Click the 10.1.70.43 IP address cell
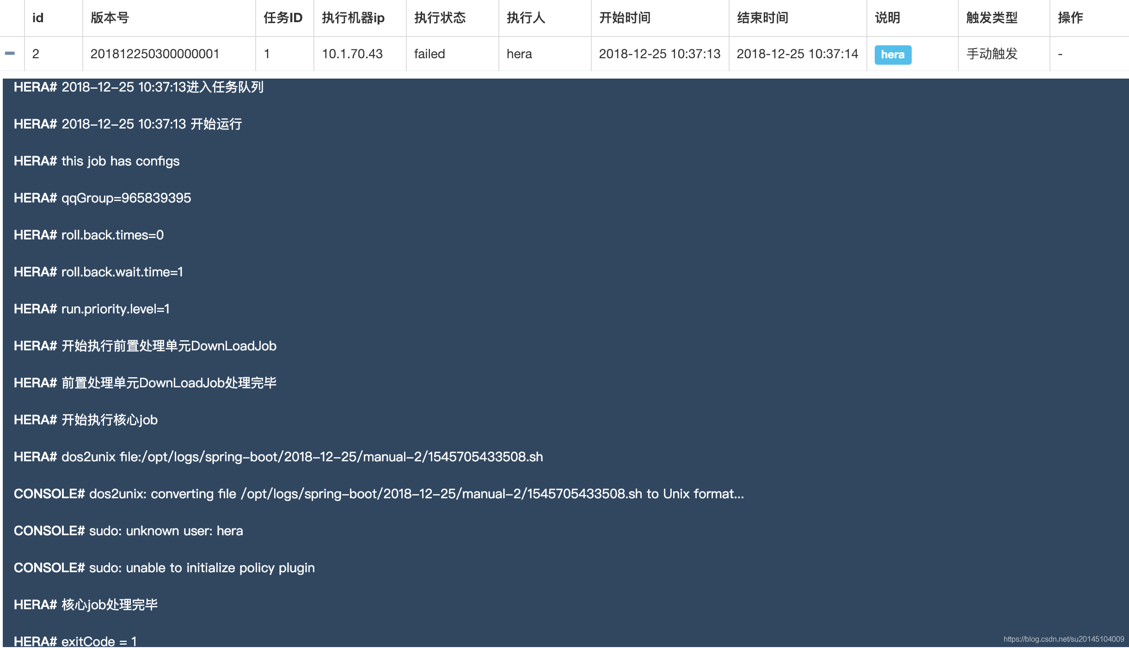1129x648 pixels. (352, 54)
